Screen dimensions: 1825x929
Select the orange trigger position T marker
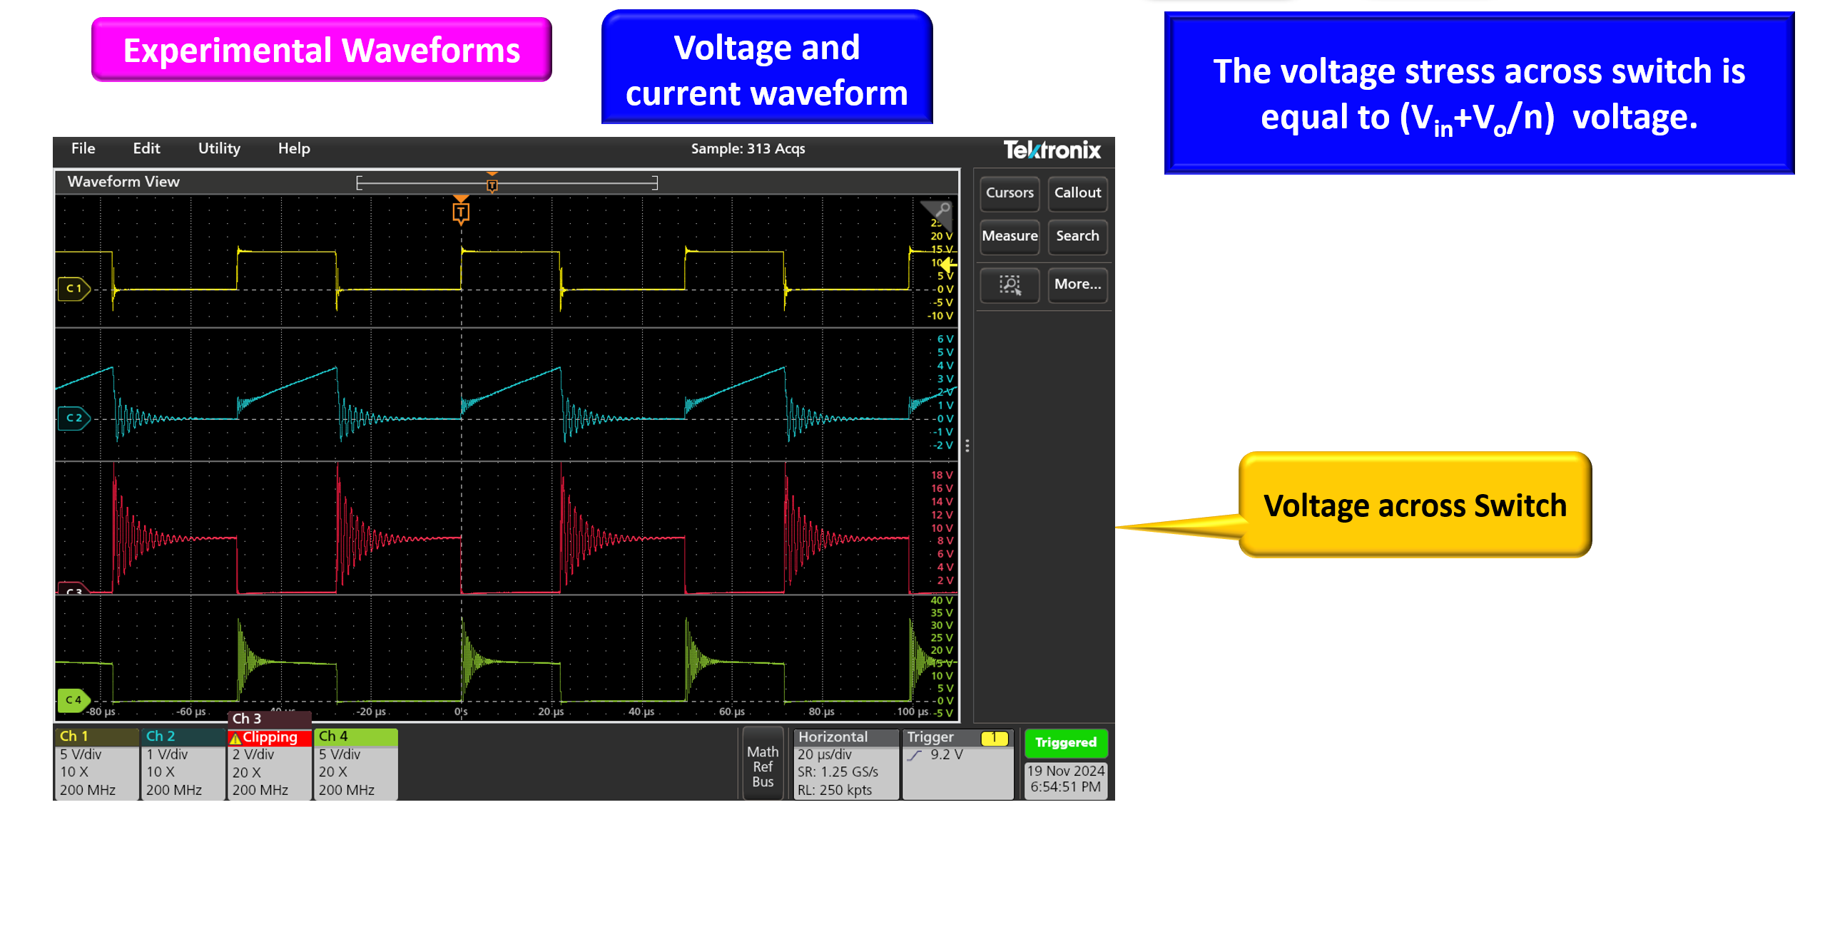461,212
